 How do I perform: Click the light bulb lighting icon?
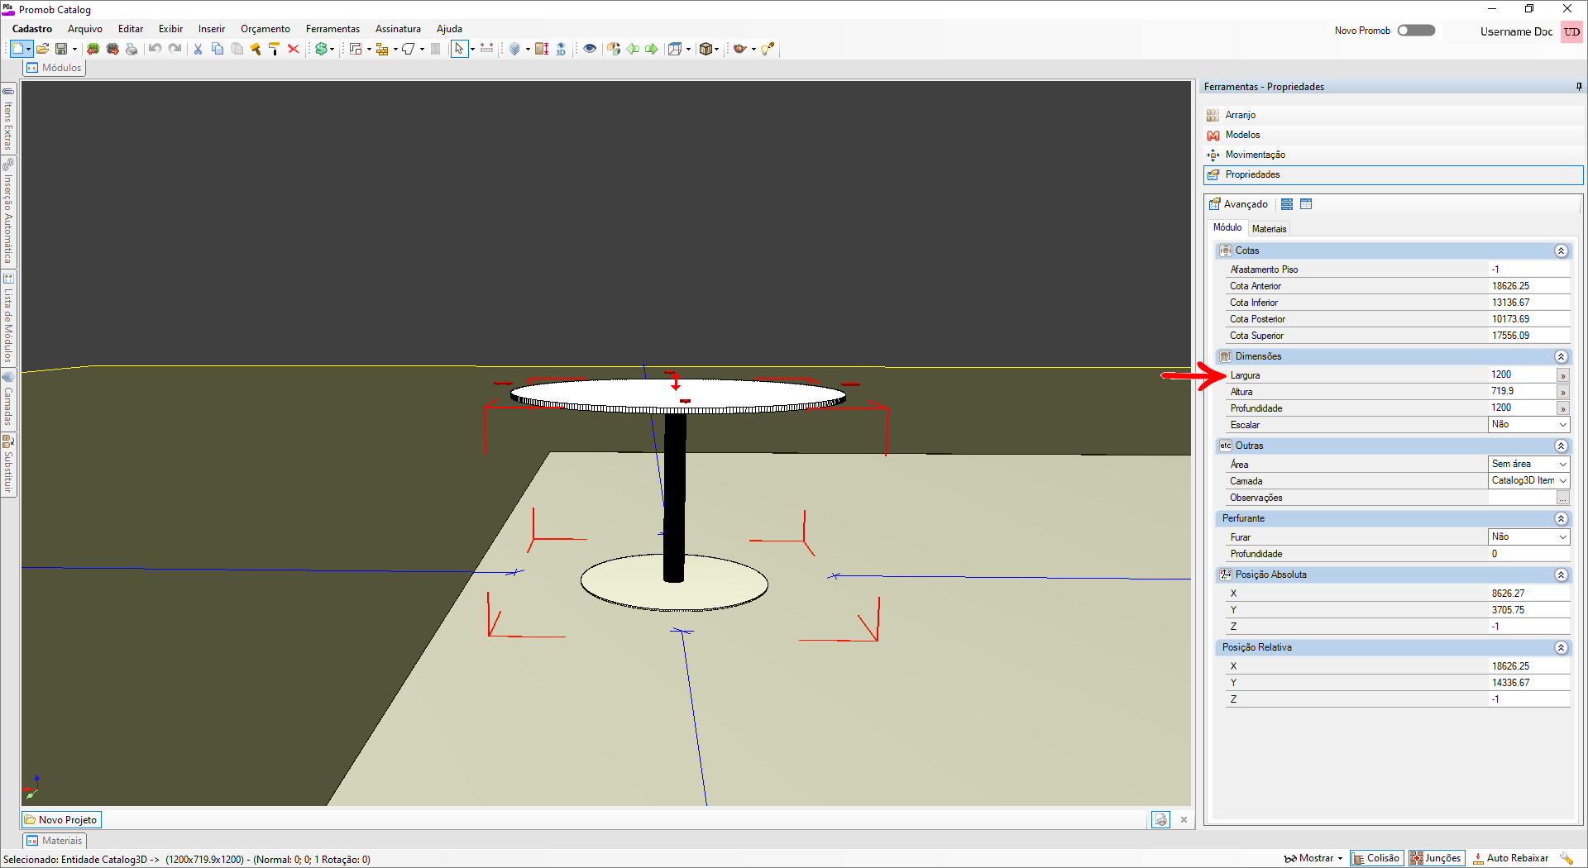click(x=768, y=49)
